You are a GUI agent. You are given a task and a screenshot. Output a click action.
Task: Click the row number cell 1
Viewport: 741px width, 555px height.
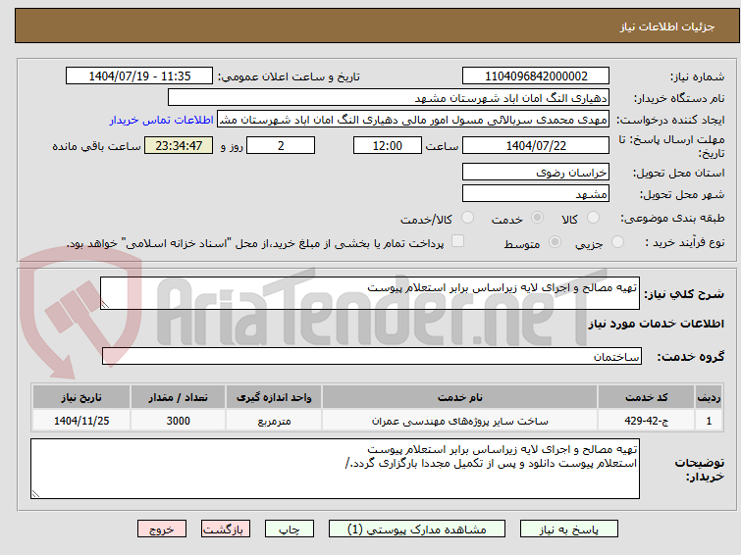[x=709, y=421]
